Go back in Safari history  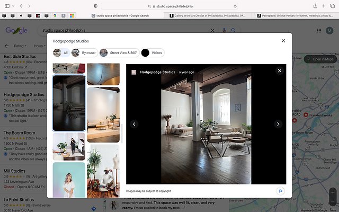pyautogui.click(x=21, y=6)
